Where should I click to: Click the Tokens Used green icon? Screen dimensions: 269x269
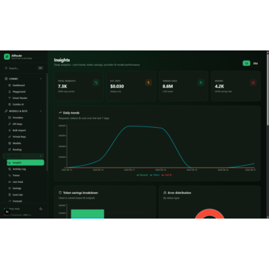point(201,83)
